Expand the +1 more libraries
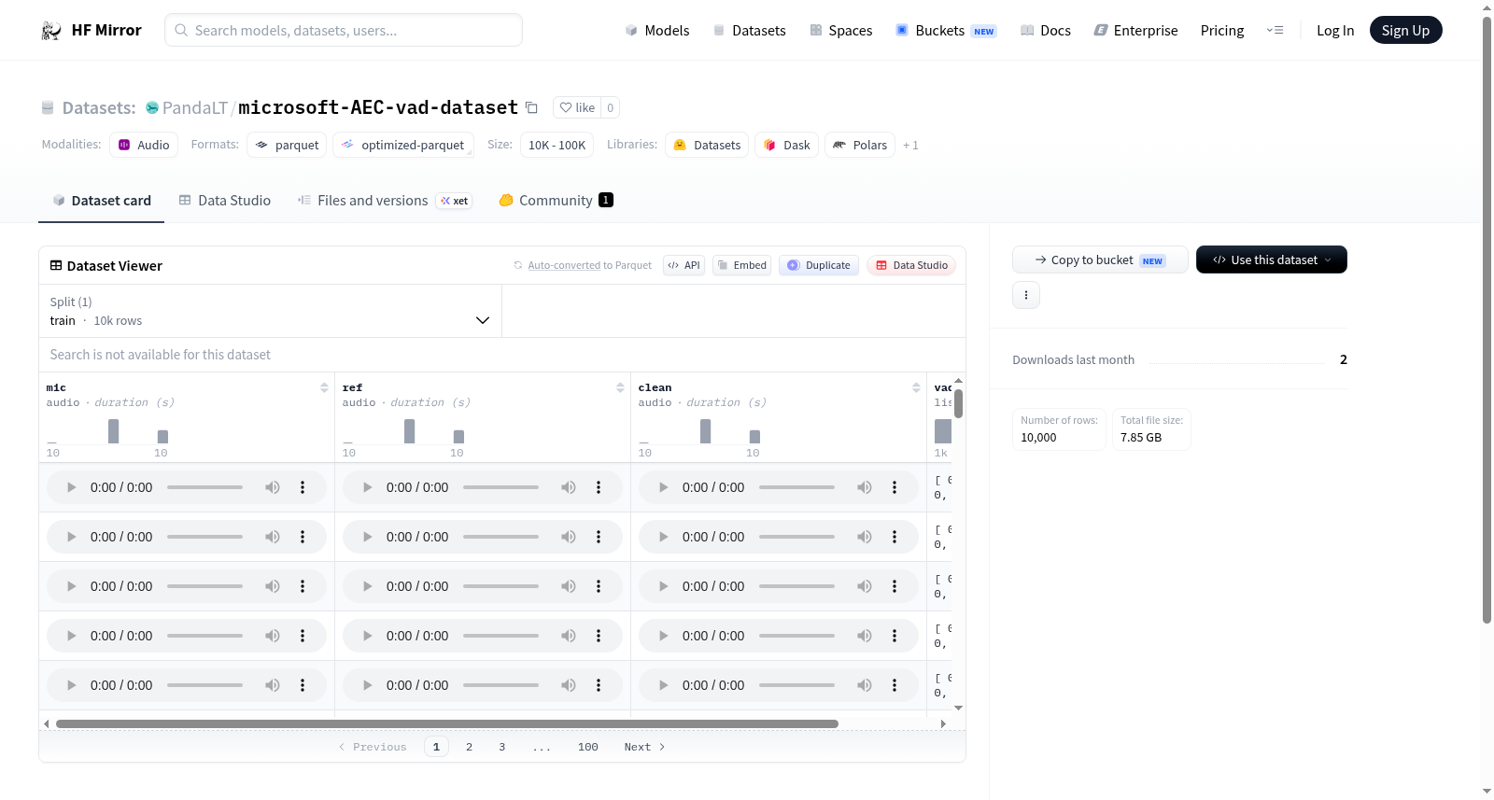Screen dimensions: 1494x800 tap(910, 145)
